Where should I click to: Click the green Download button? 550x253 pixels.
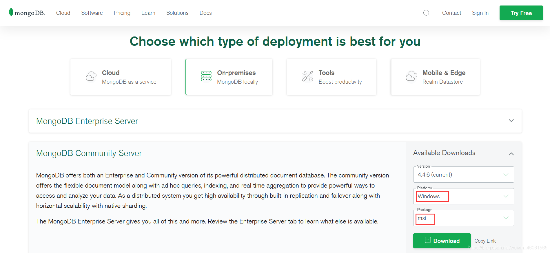click(442, 241)
